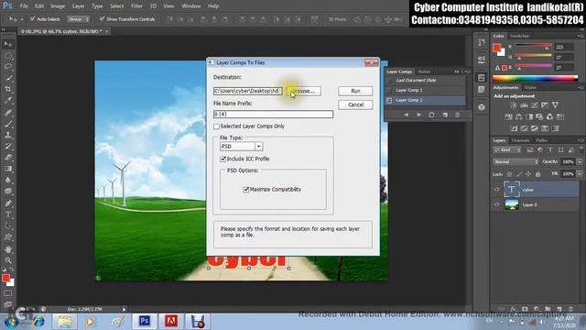
Task: Select the Crop tool
Action: tap(8, 90)
